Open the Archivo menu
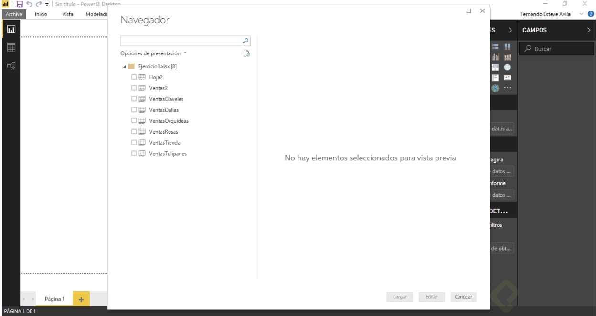 pos(14,14)
